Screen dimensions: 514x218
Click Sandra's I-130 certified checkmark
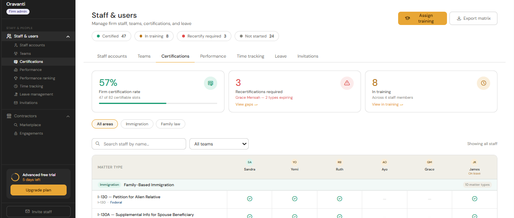(x=250, y=199)
